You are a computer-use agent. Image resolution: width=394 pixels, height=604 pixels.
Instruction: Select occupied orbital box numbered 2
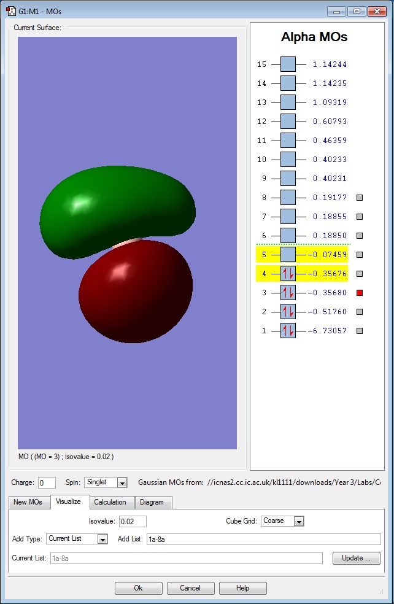click(288, 312)
